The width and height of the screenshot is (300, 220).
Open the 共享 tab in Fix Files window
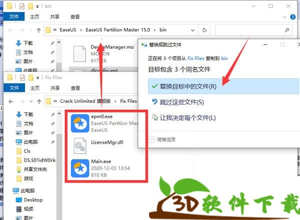tap(55, 88)
